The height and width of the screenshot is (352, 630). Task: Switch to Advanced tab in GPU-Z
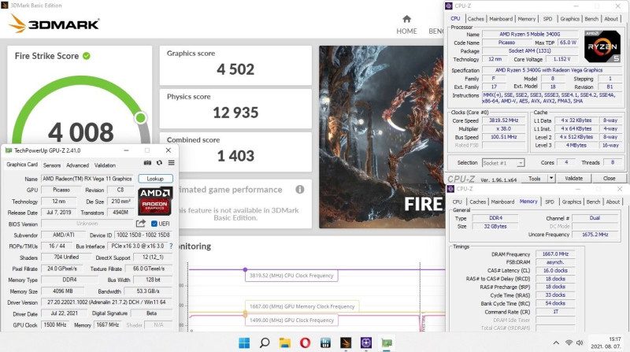pos(77,165)
